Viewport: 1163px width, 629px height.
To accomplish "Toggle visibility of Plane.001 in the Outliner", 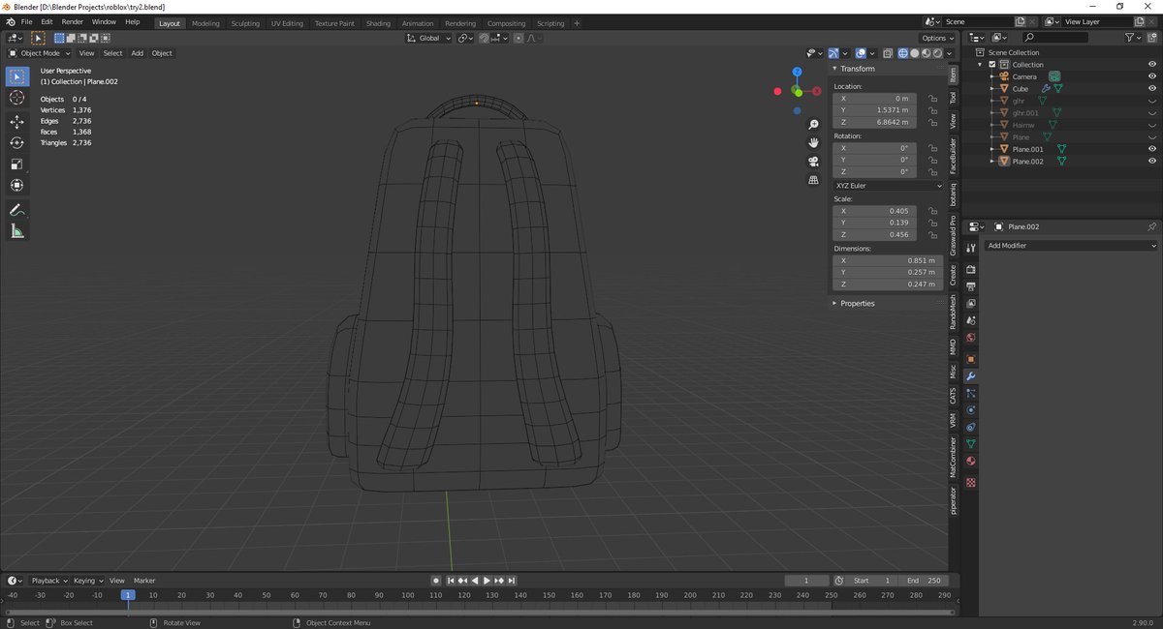I will (1153, 149).
